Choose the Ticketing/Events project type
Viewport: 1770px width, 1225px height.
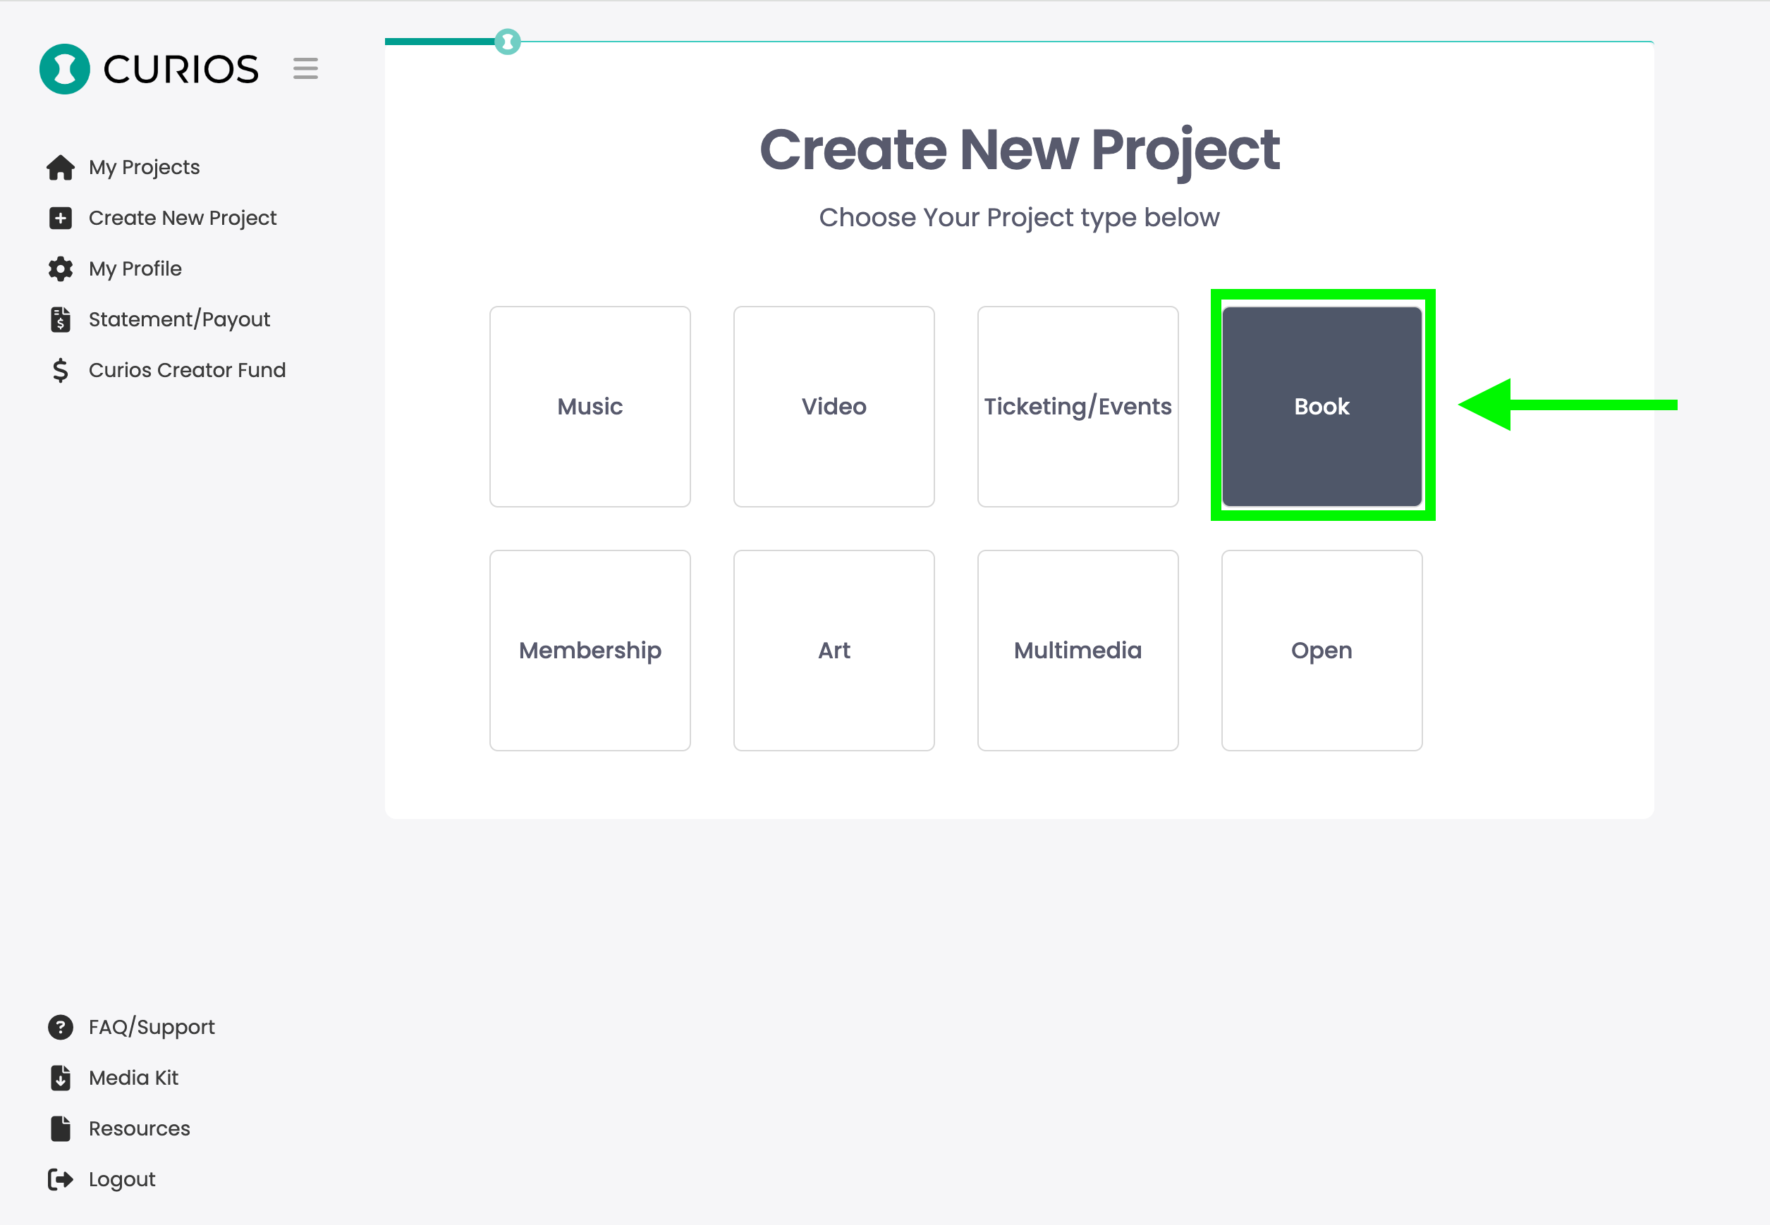1078,407
